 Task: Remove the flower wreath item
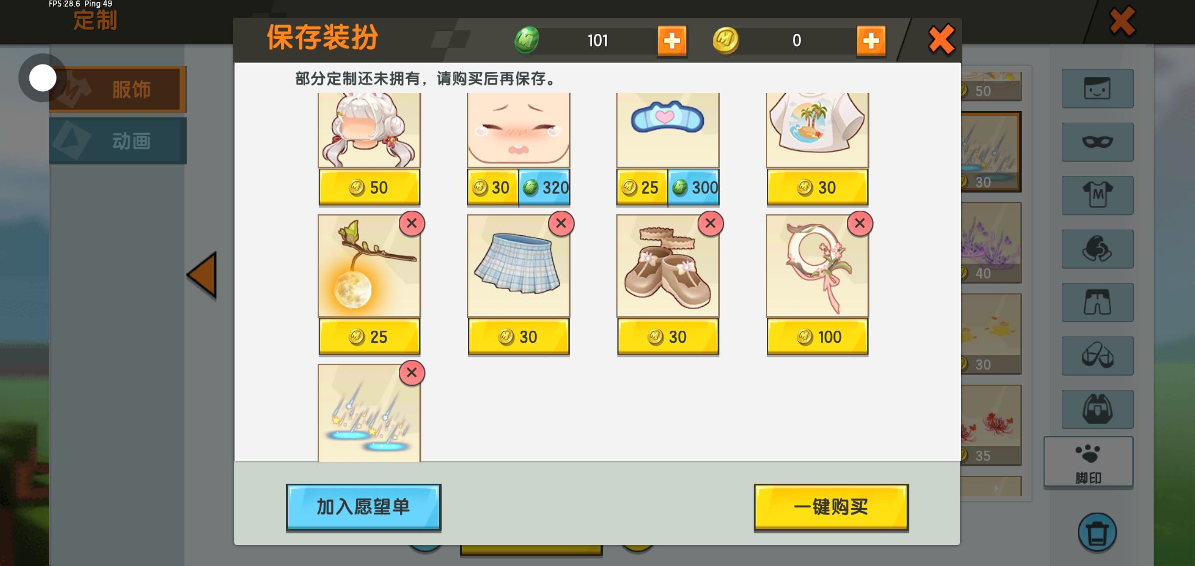click(x=860, y=224)
